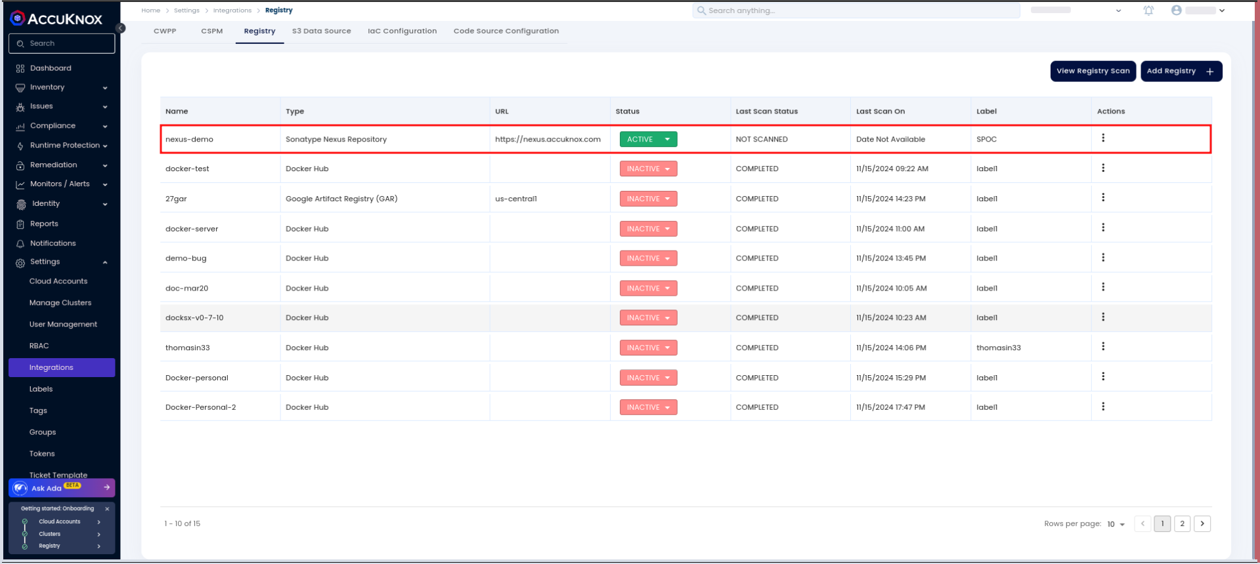Screen dimensions: 1260x564
Task: Open actions menu for Docker-Personal-2 row
Action: [1103, 407]
